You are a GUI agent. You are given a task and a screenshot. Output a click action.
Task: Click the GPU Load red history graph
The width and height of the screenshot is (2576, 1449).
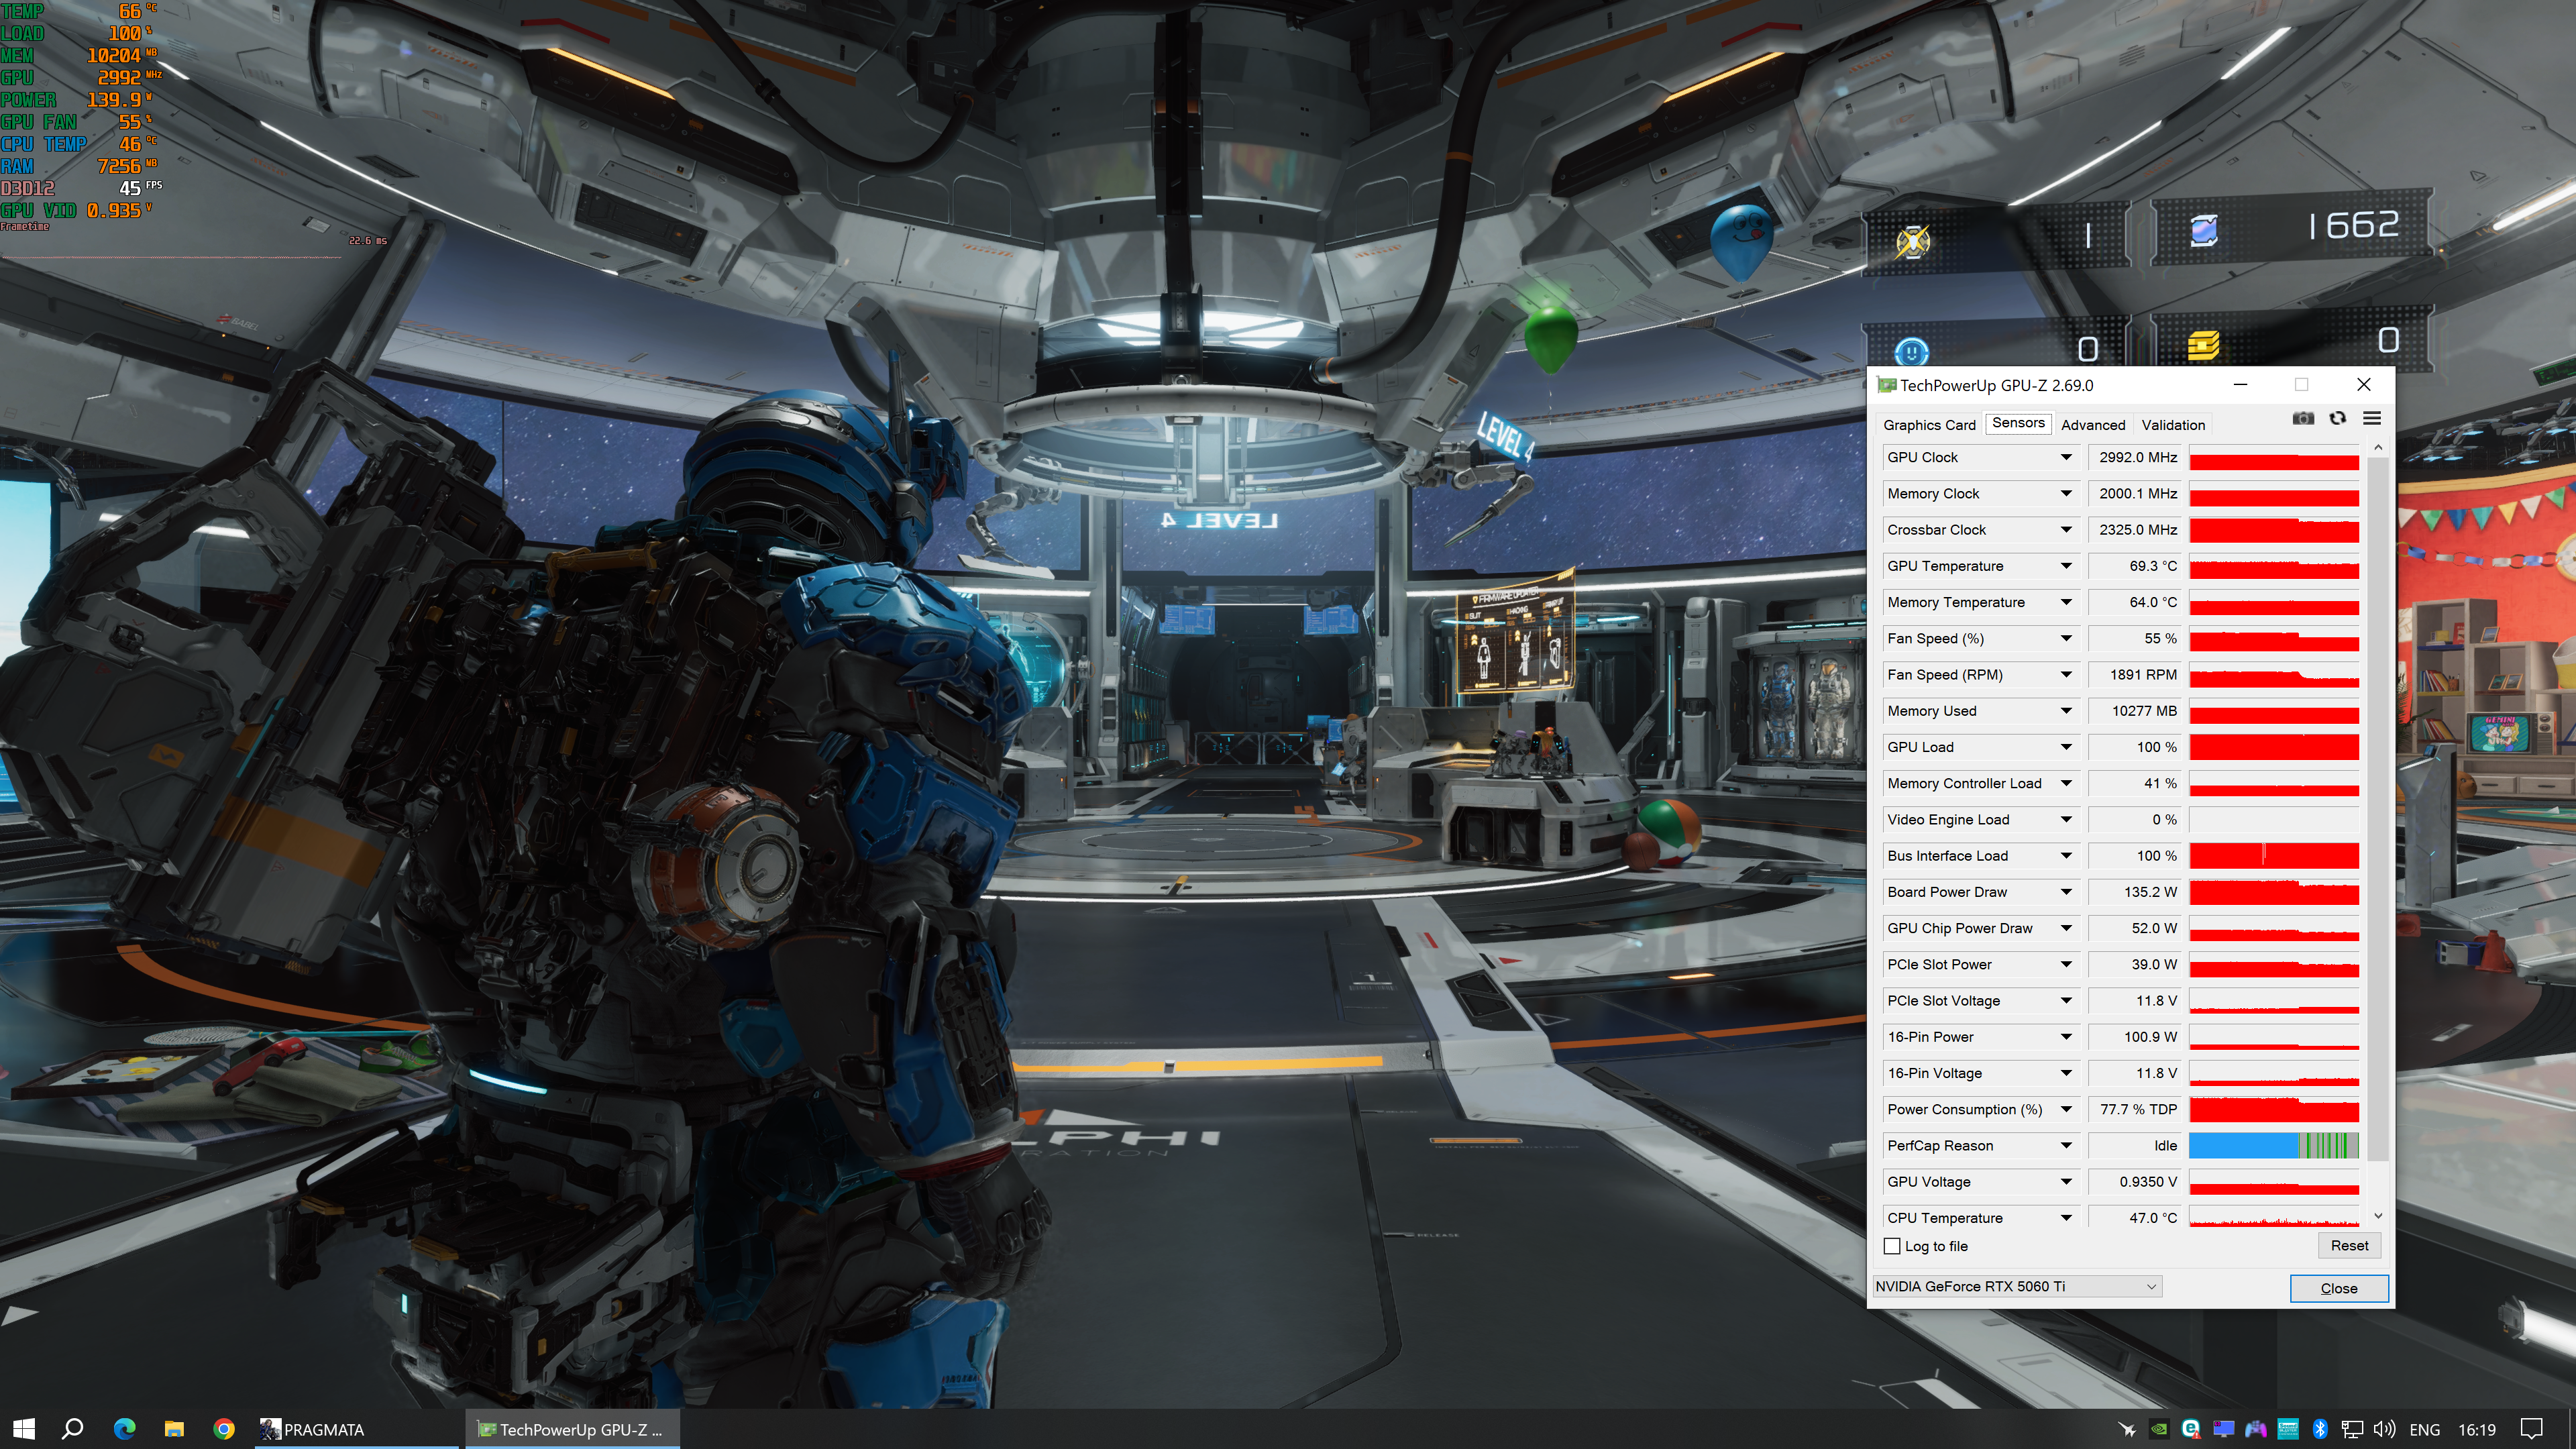(x=2274, y=747)
